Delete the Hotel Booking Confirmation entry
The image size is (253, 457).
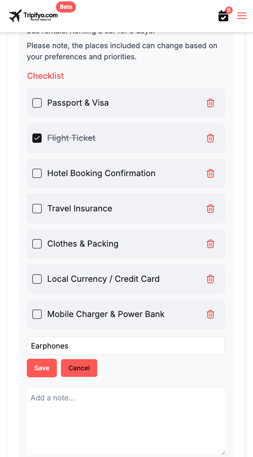210,173
